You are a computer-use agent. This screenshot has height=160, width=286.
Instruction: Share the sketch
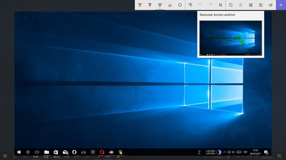[271, 5]
